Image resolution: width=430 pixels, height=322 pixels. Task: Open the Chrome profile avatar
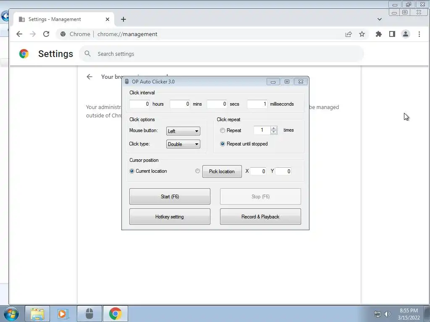coord(406,34)
